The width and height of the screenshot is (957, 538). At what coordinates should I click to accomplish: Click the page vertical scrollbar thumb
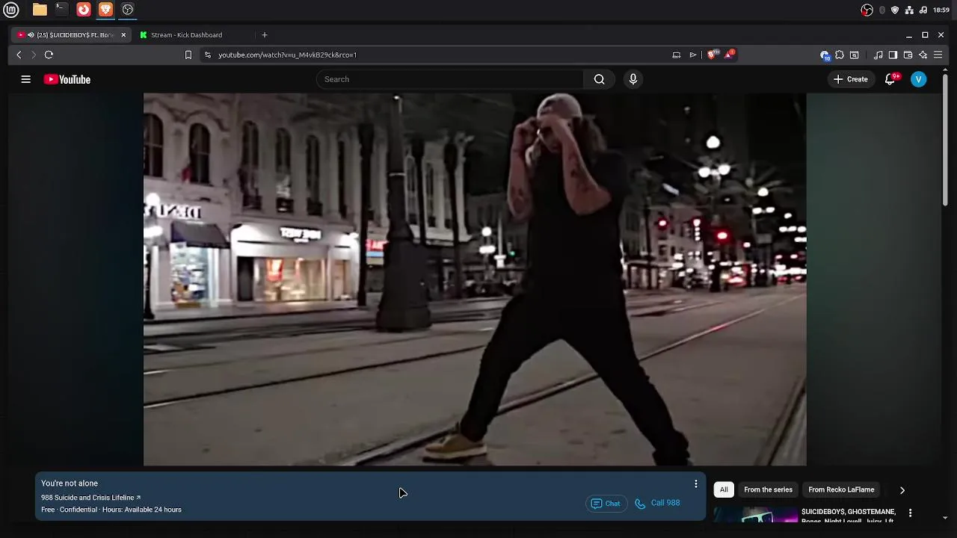[x=945, y=138]
